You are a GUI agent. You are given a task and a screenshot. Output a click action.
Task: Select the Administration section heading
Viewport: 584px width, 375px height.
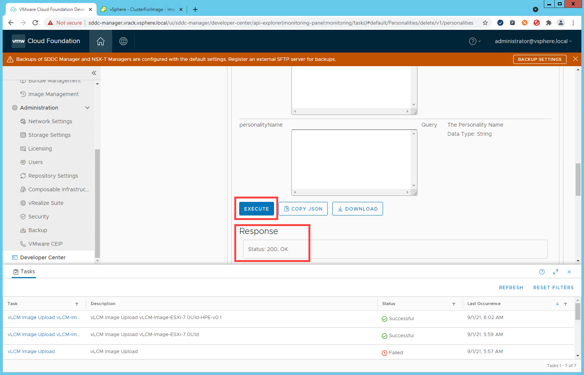coord(39,108)
